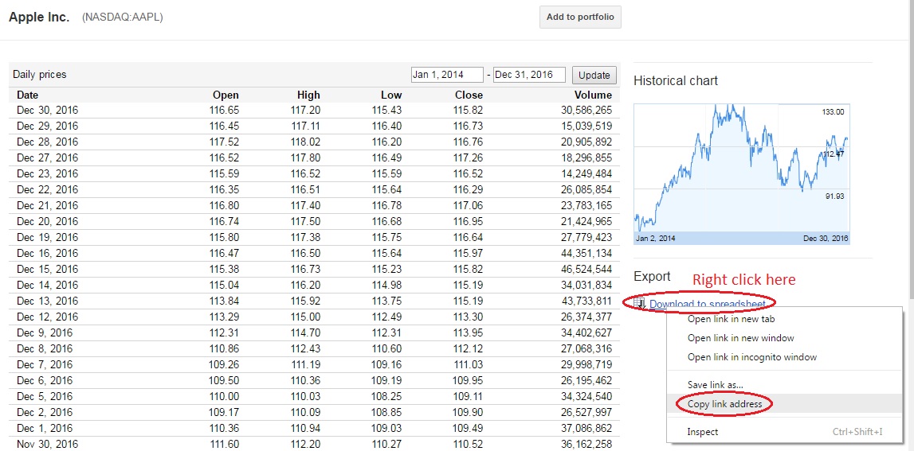This screenshot has height=451, width=914.
Task: Click the Dec 9, 2016 date cell
Action: 45,333
